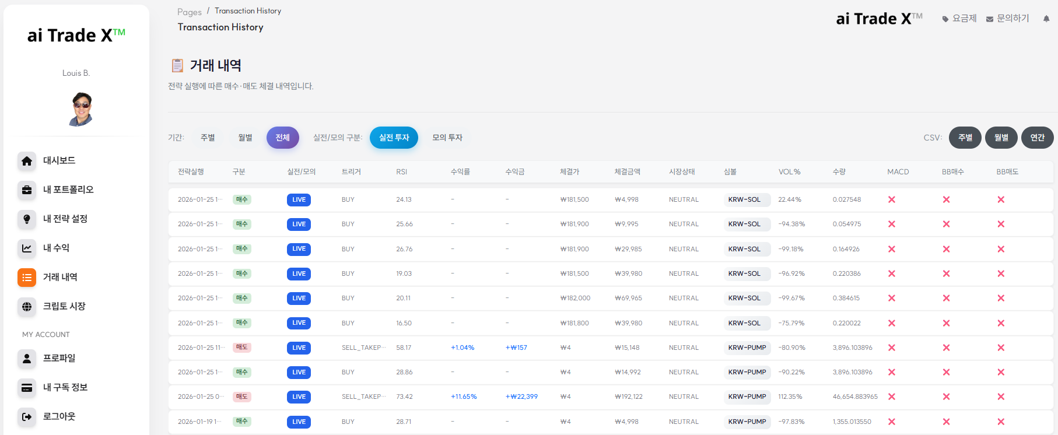
Task: Click the 로그아웃 exit icon
Action: pos(27,417)
